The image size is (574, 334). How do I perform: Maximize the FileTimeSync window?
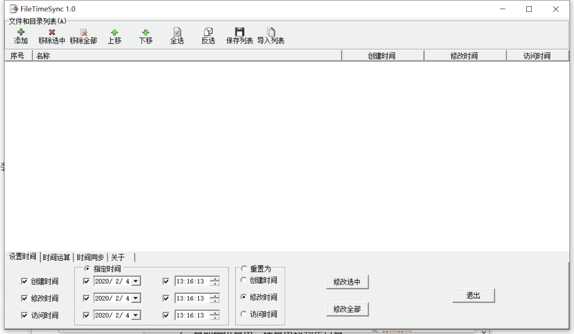[x=529, y=9]
